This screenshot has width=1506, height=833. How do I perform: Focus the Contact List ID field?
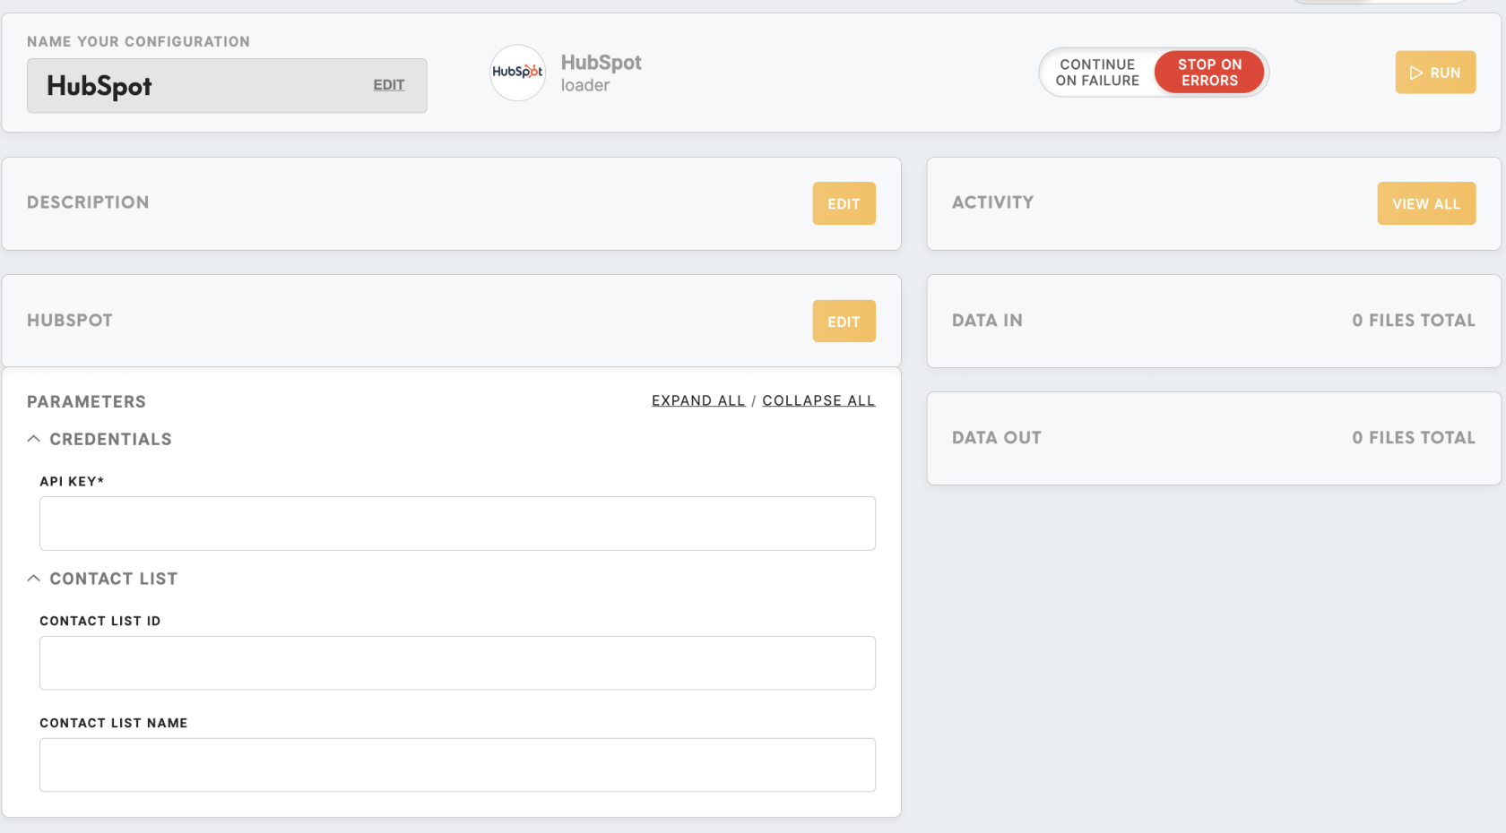coord(457,663)
